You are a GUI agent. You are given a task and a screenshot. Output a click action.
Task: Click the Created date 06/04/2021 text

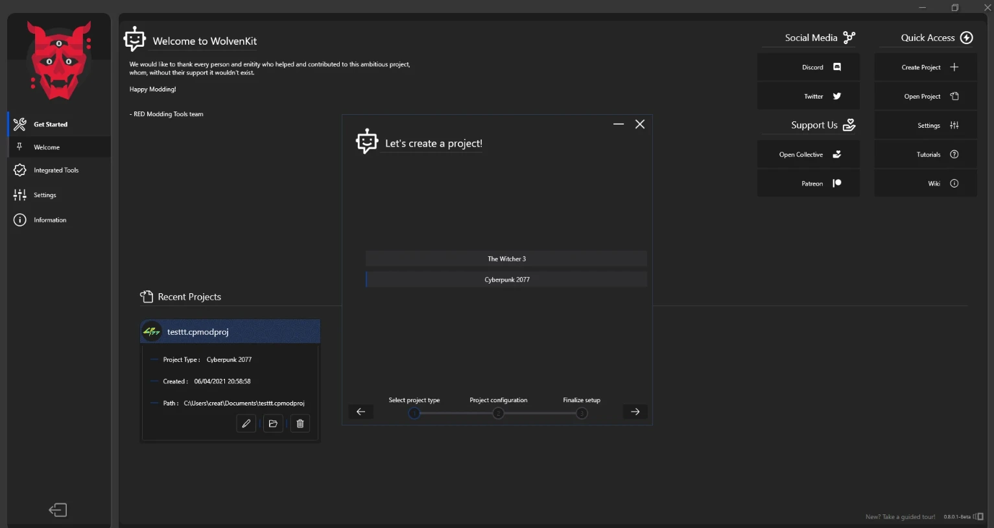tap(222, 381)
